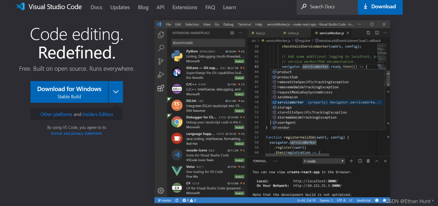Click the sync icon in the status bar
The width and height of the screenshot is (438, 206).
177,200
